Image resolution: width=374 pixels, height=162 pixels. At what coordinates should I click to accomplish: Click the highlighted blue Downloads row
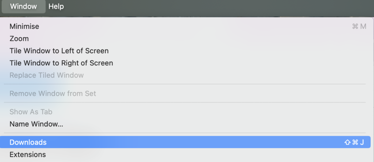(x=183, y=142)
